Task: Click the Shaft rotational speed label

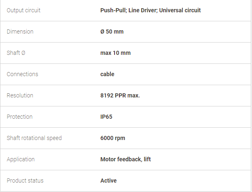Action: tap(34, 138)
